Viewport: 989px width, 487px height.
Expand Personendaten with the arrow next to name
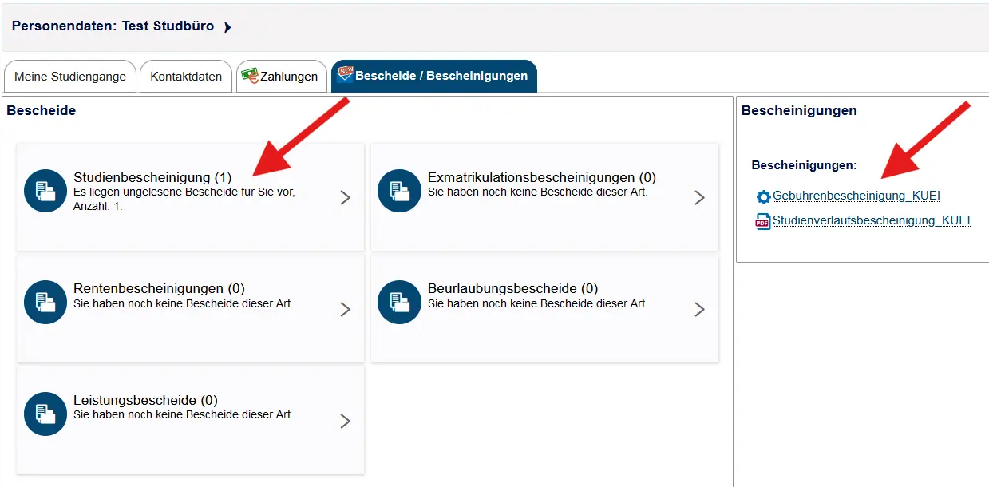coord(227,27)
